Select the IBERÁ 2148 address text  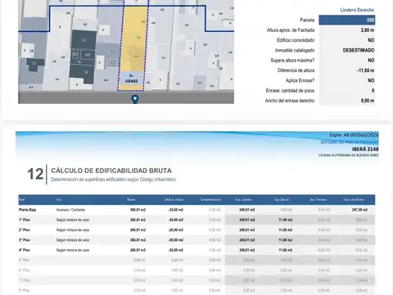coord(365,149)
